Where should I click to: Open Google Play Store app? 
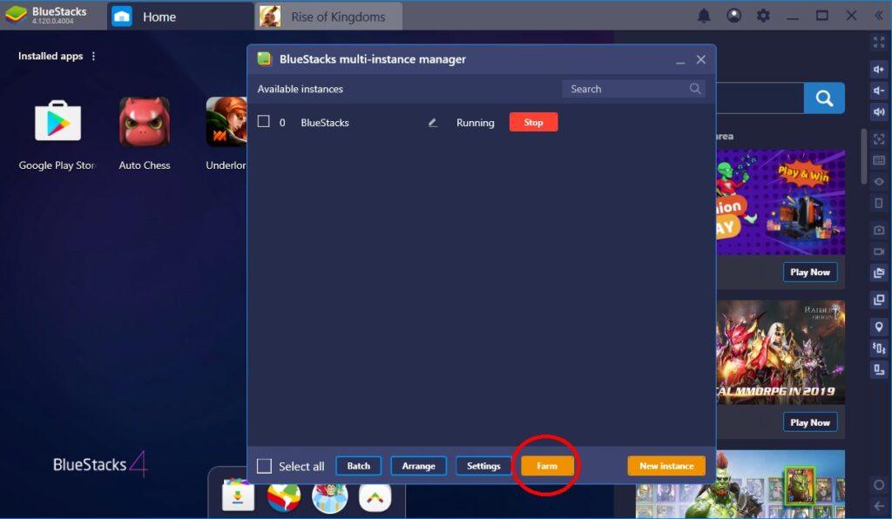[57, 122]
